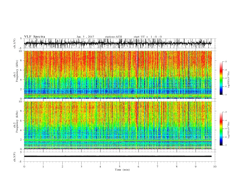
Task: Click the "VLF Spectra" title text
Action: [x=35, y=37]
